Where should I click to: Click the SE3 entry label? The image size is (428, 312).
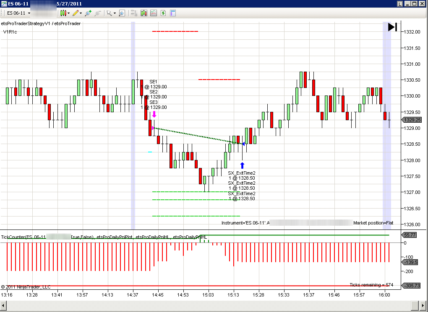point(154,102)
